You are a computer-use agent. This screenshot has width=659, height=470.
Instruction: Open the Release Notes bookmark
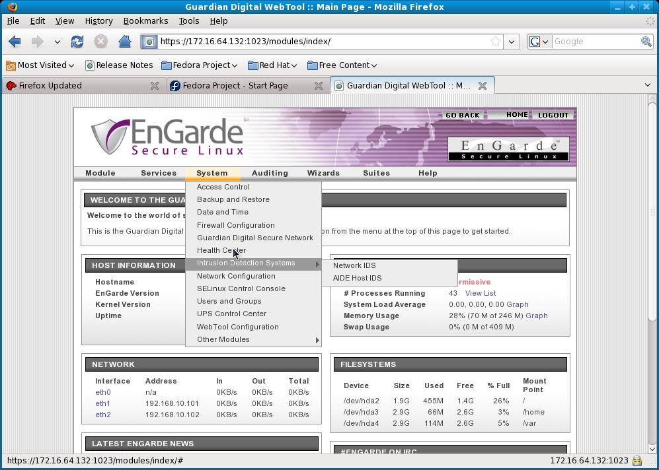point(119,65)
